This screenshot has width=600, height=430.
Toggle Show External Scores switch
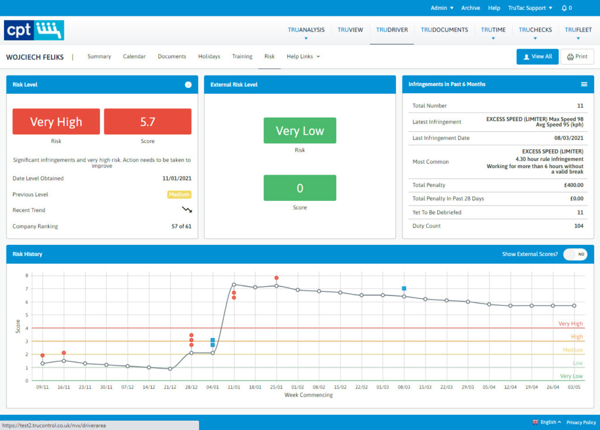pyautogui.click(x=575, y=254)
